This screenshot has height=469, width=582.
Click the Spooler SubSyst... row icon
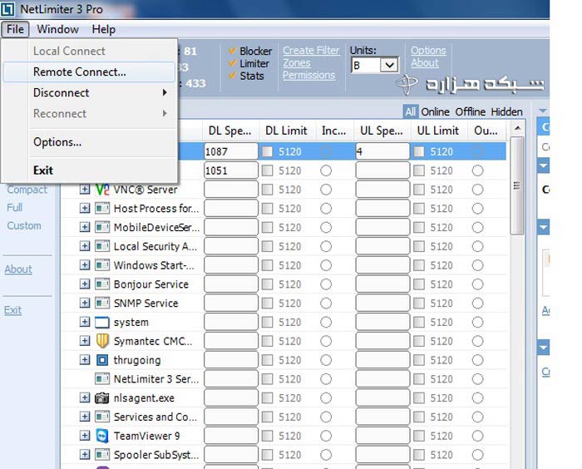click(102, 455)
